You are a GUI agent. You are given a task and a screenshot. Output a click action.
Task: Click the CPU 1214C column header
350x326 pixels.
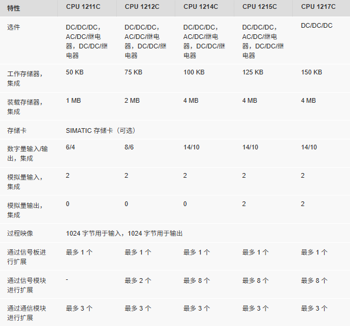(x=201, y=6)
